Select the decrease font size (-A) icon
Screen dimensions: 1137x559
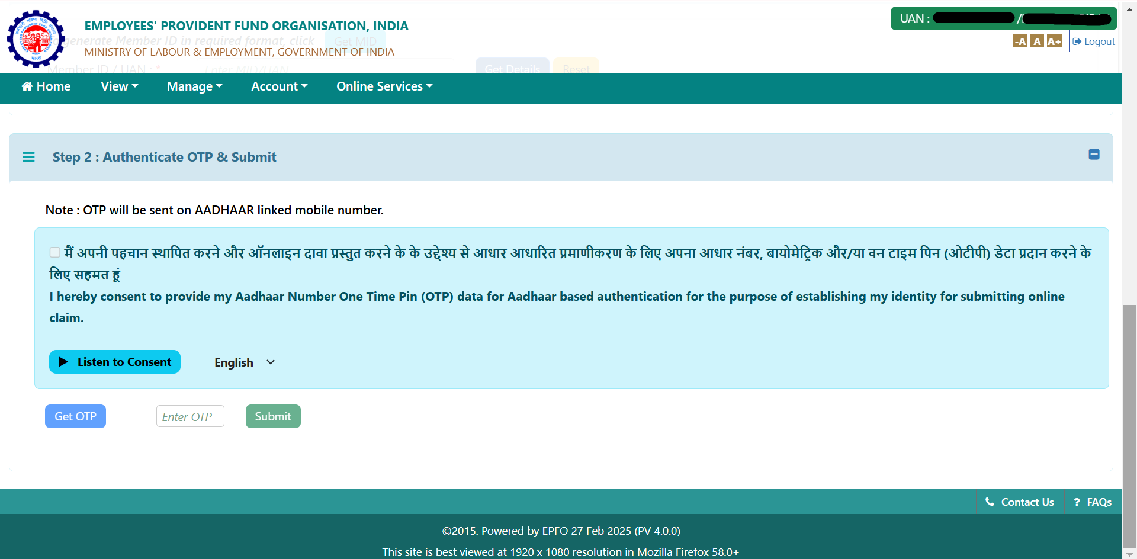pyautogui.click(x=1020, y=41)
